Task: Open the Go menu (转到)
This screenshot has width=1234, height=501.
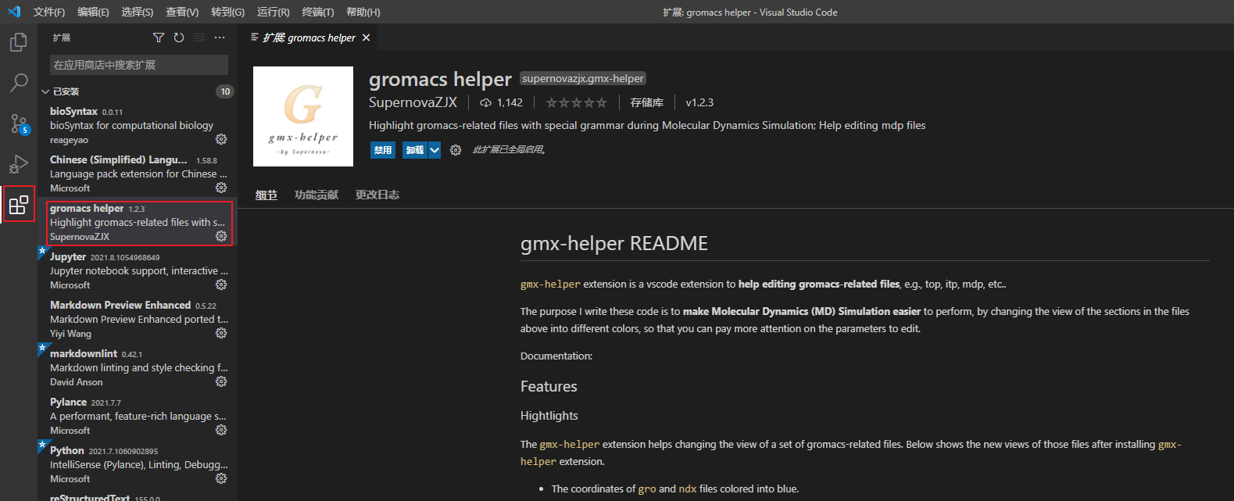Action: [227, 12]
